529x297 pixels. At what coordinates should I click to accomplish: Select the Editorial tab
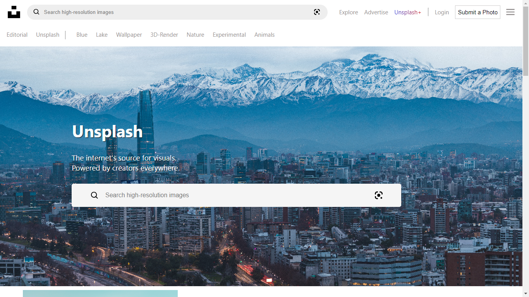[17, 35]
